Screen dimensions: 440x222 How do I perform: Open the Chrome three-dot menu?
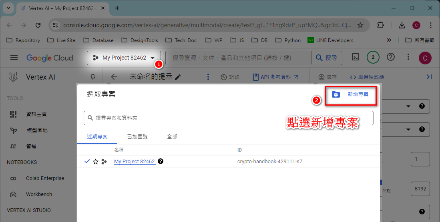pos(430,25)
